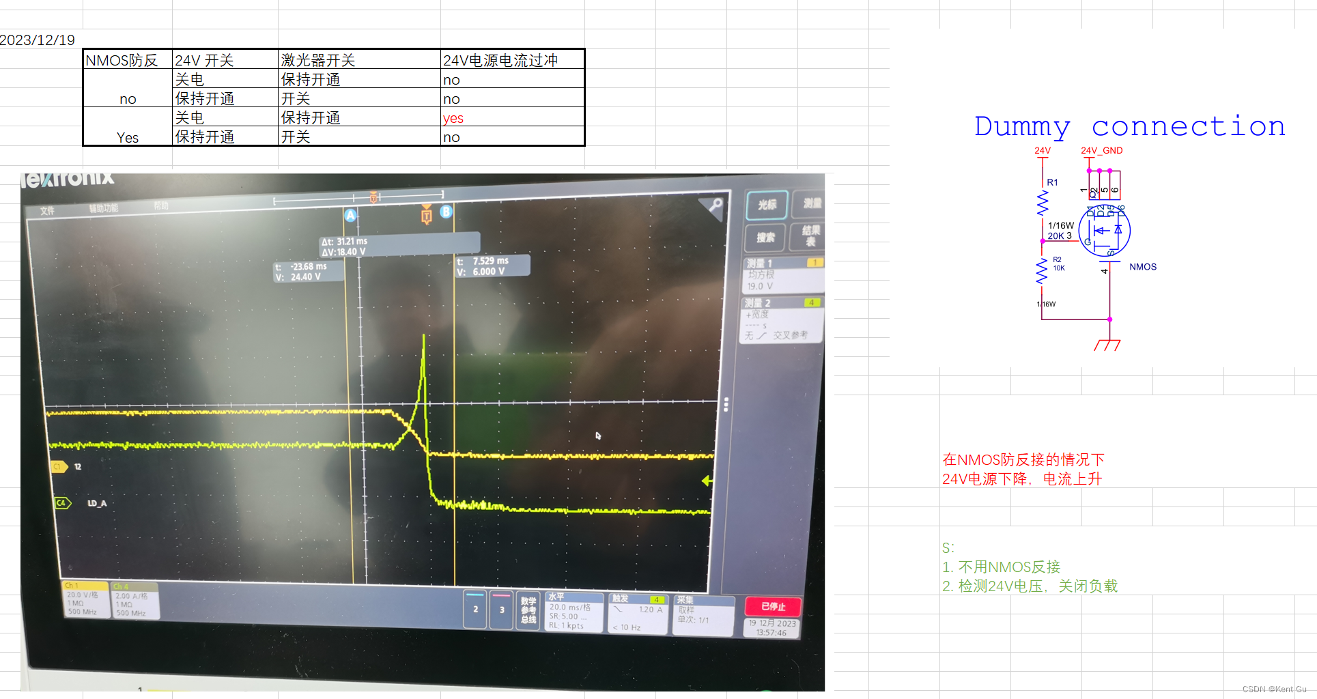
Task: Select the NMOS防反 header cell
Action: coord(128,60)
